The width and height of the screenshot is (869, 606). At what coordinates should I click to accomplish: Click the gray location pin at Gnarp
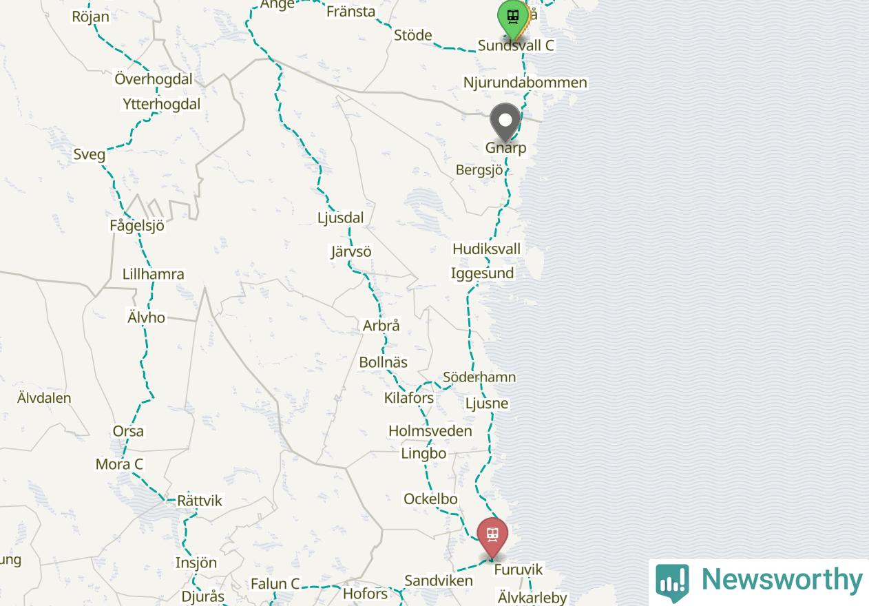pyautogui.click(x=505, y=124)
